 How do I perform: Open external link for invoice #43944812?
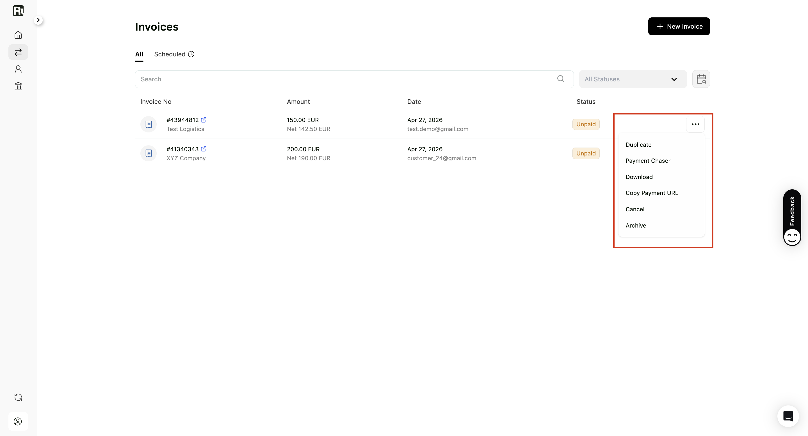[x=204, y=120]
